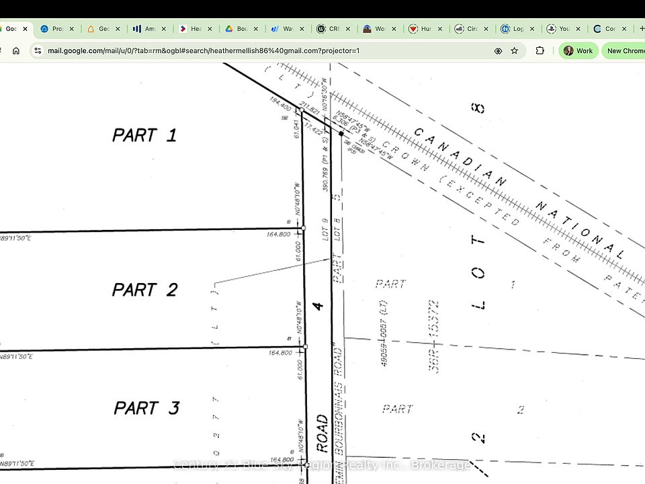The height and width of the screenshot is (484, 645).
Task: Click the vertical ROAD label
Action: [x=322, y=434]
